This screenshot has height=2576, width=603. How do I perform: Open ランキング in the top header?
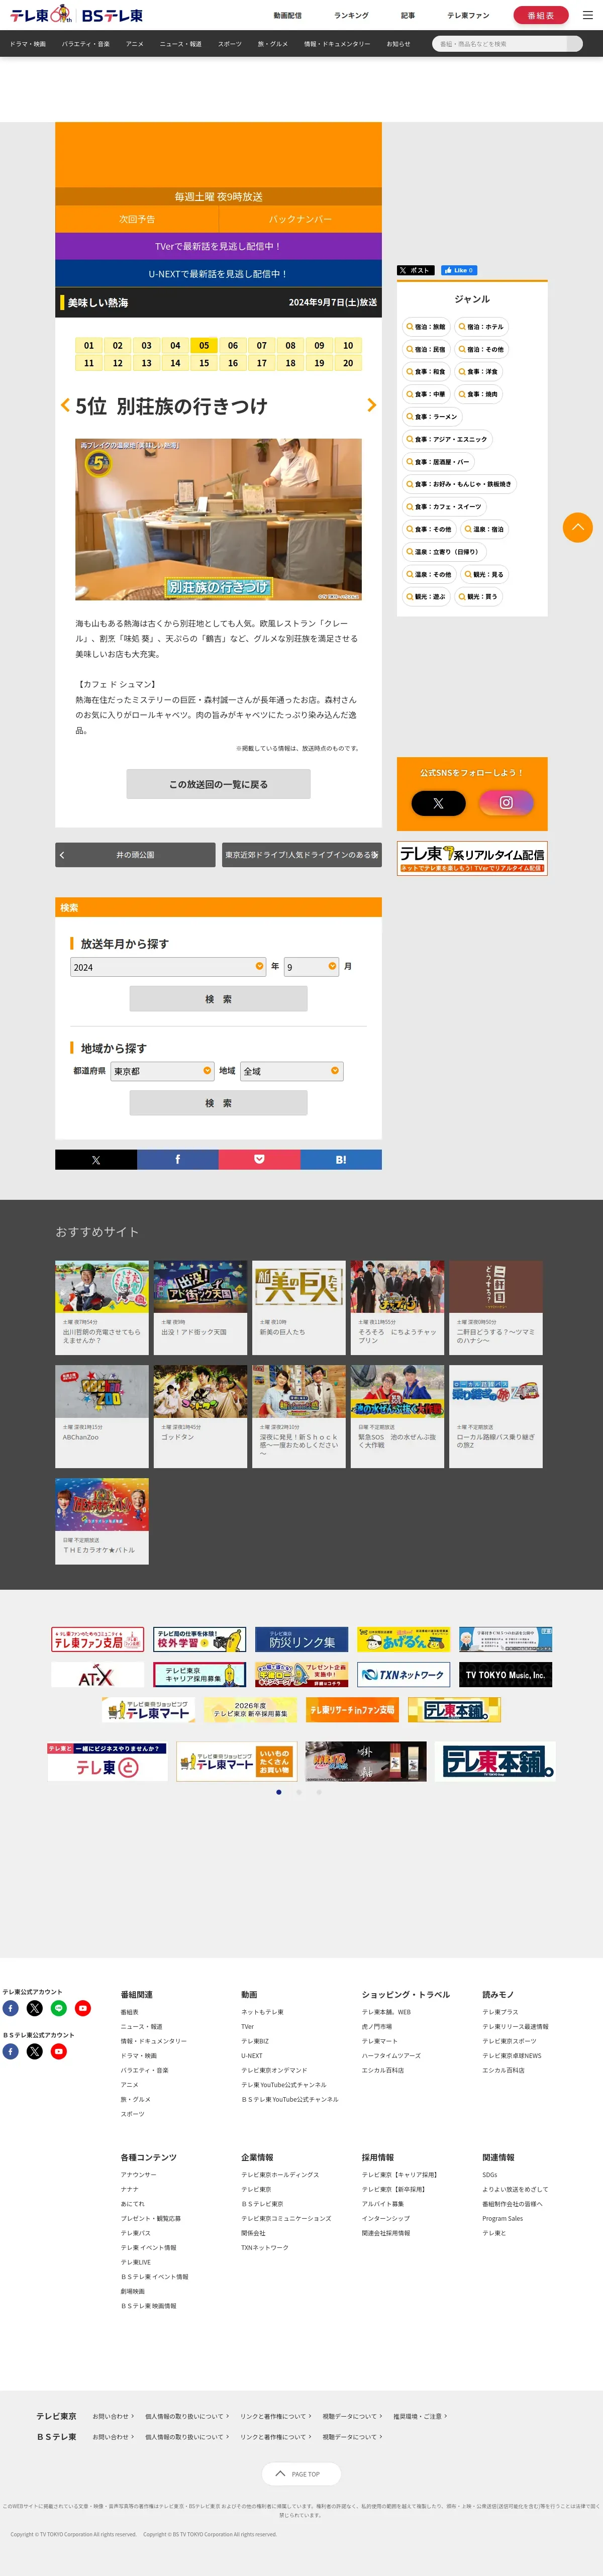pyautogui.click(x=351, y=15)
